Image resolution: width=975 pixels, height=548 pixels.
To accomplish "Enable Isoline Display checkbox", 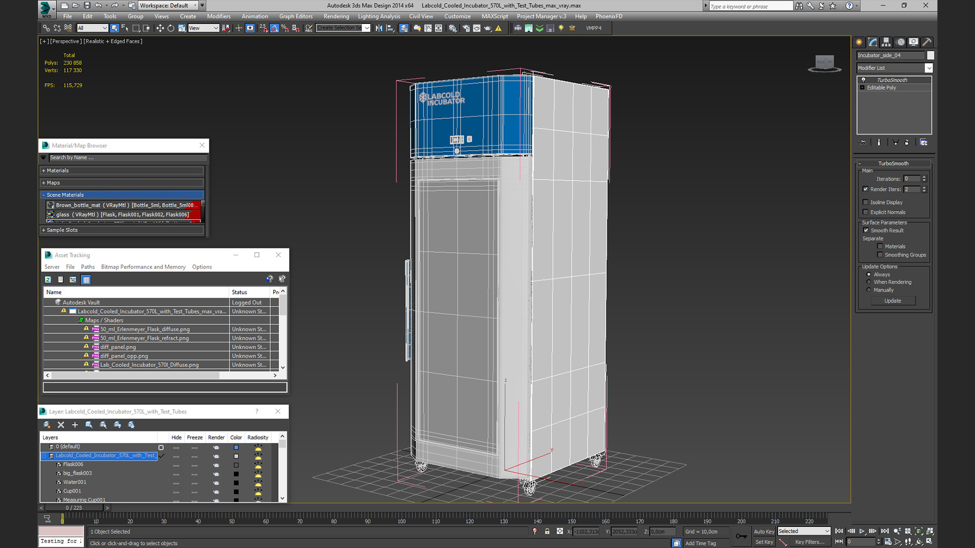I will [866, 202].
